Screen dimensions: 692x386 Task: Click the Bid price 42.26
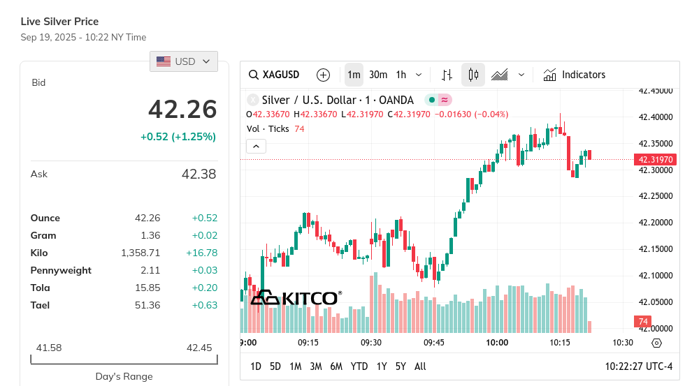[x=182, y=110]
